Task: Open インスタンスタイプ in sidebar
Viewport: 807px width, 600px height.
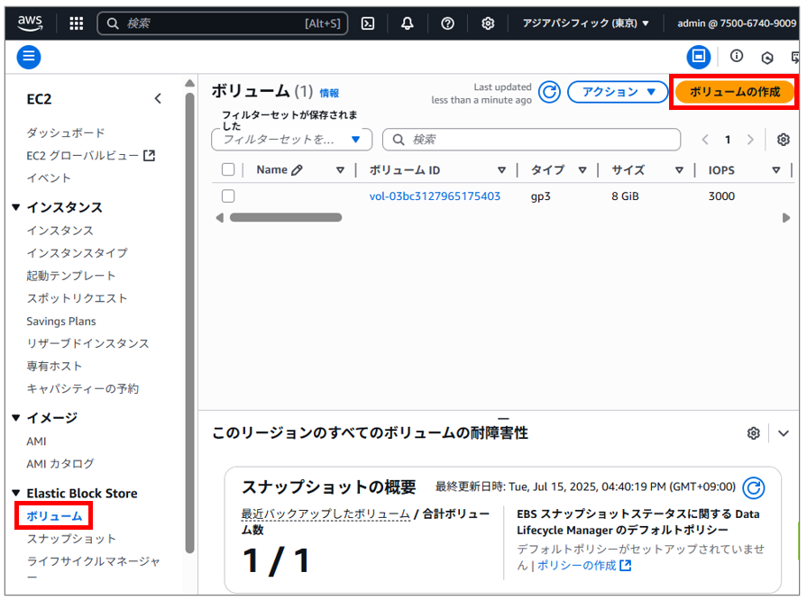Action: click(x=77, y=253)
